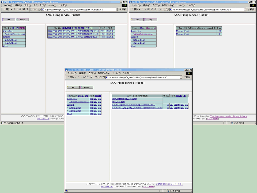Screen dimensions: 257x193
Task: Click the Go (移動) button in the top-right window
Action: [251, 10]
